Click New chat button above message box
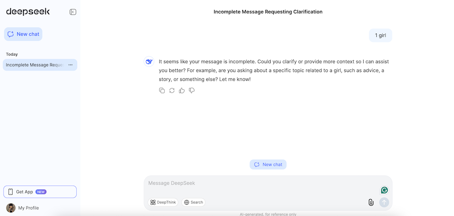This screenshot has height=216, width=454. coord(268,164)
